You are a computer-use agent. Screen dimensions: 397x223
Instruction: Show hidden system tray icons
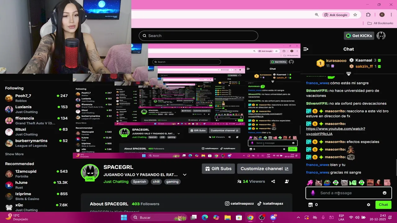(298, 217)
